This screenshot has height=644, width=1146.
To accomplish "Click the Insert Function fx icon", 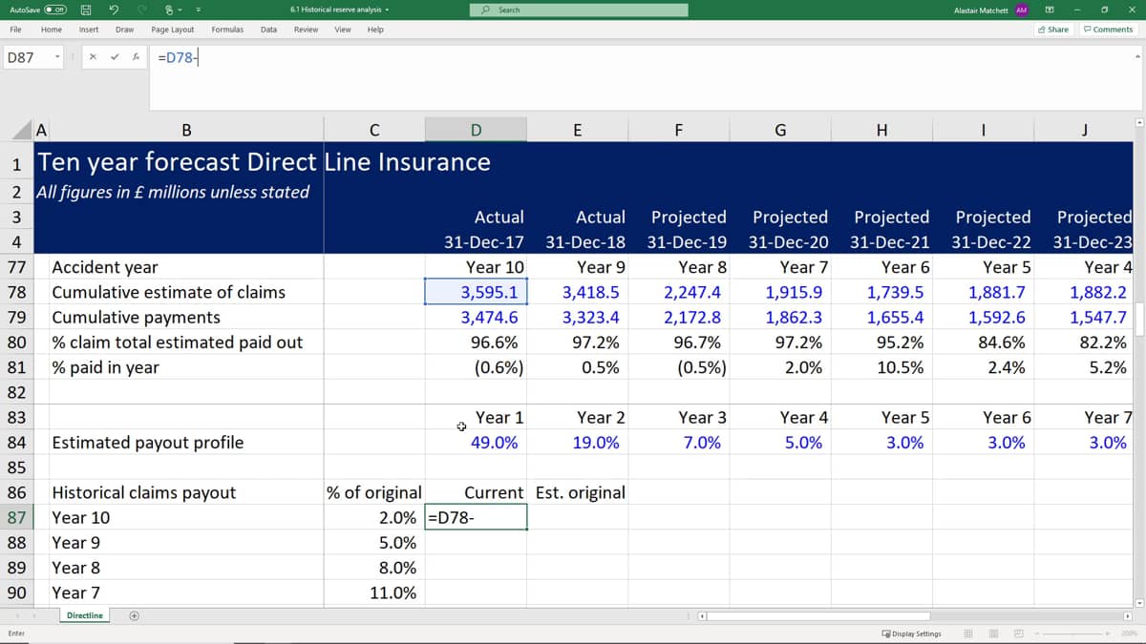I will pos(137,57).
